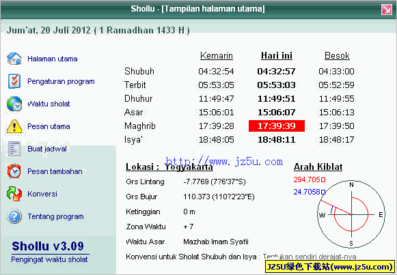Image resolution: width=397 pixels, height=275 pixels.
Task: Click Pengingat waktu sholat tagline
Action: 49,259
